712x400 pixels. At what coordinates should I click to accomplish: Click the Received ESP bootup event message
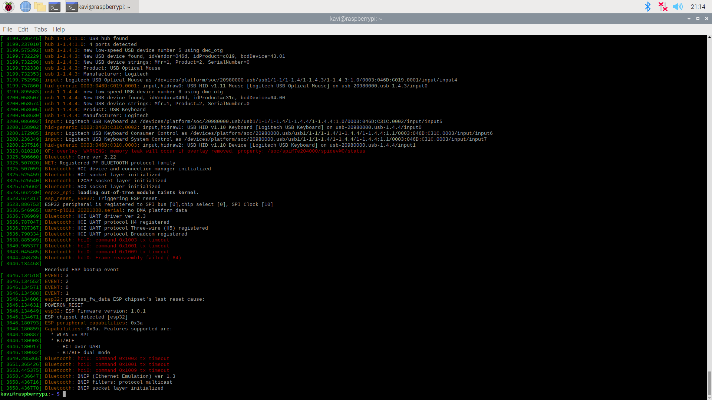82,269
